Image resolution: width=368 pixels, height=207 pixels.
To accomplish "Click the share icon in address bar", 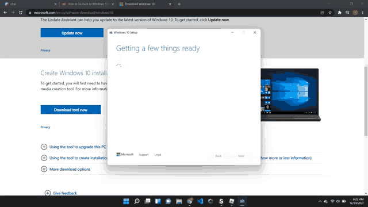I will point(323,13).
